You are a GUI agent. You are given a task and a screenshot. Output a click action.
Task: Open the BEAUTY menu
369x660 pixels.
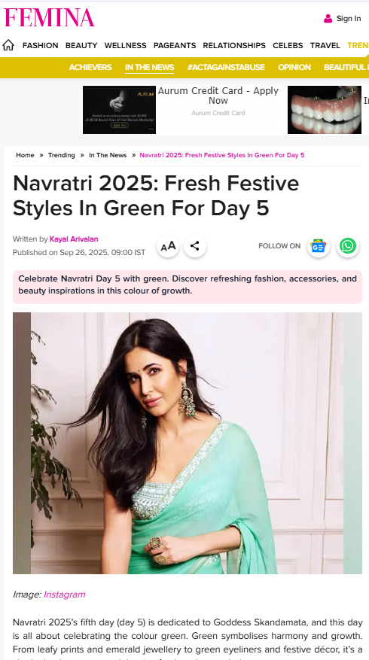[81, 45]
